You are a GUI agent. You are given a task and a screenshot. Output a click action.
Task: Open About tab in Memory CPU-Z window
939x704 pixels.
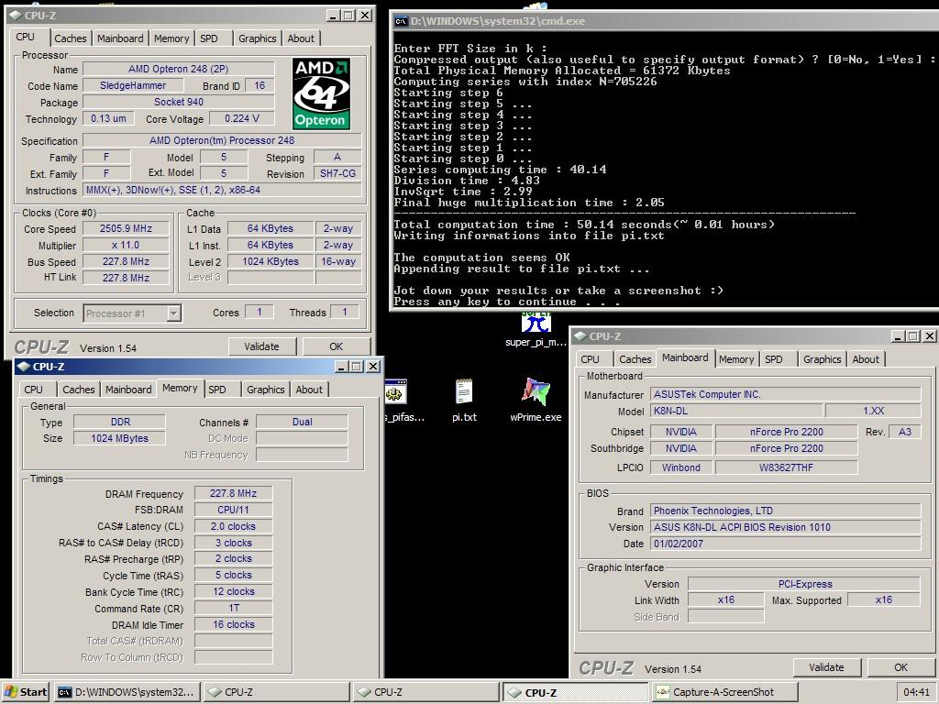(309, 389)
